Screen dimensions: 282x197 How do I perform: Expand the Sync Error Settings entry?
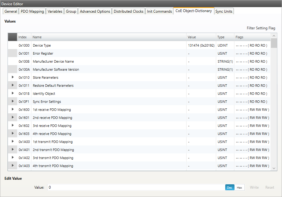click(x=13, y=101)
